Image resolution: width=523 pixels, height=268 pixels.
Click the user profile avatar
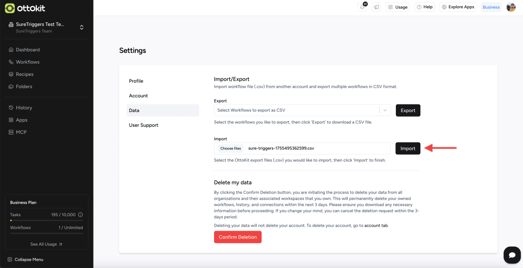tap(511, 7)
